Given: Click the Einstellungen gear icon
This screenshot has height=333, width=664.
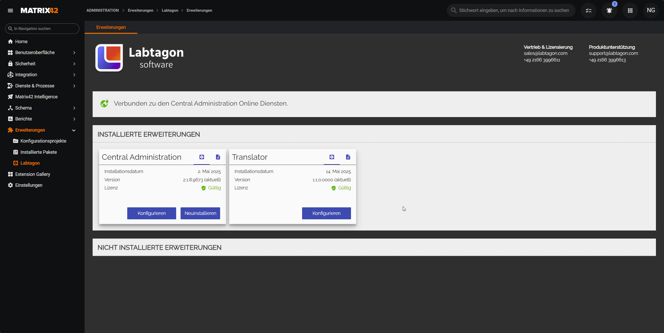Looking at the screenshot, I should point(10,185).
